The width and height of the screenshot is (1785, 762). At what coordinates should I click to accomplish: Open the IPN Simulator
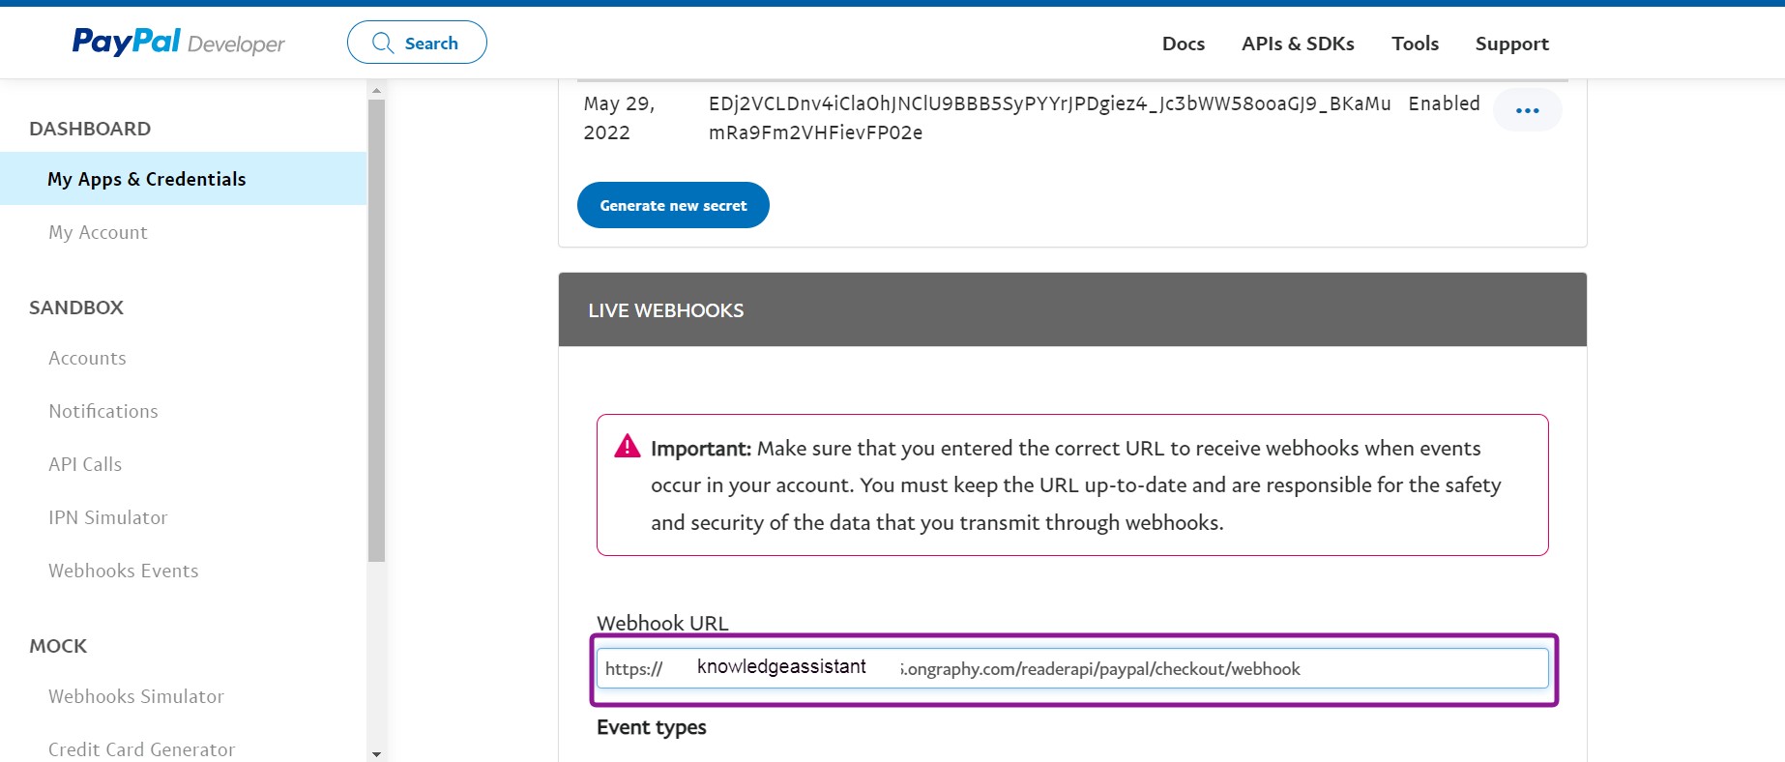pos(108,517)
